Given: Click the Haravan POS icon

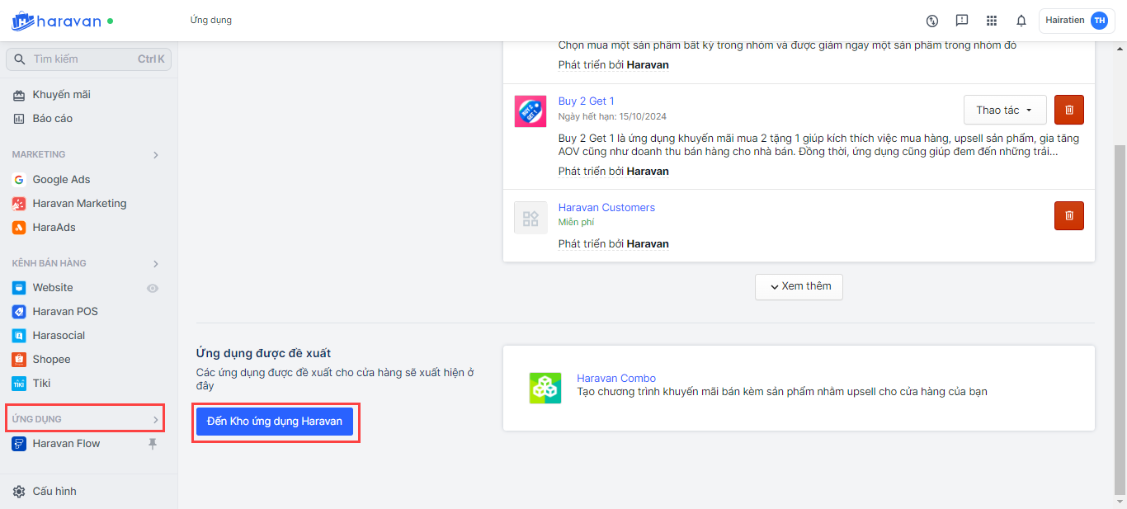Looking at the screenshot, I should [x=19, y=312].
